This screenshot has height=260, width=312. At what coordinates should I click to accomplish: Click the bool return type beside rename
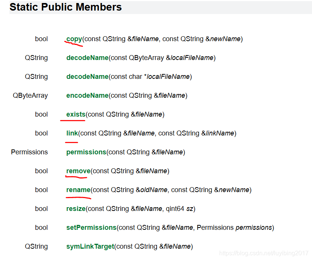(x=41, y=190)
